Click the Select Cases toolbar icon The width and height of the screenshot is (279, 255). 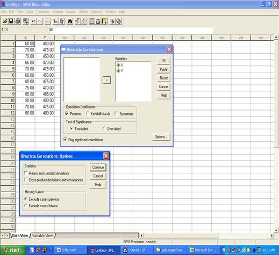pos(104,21)
